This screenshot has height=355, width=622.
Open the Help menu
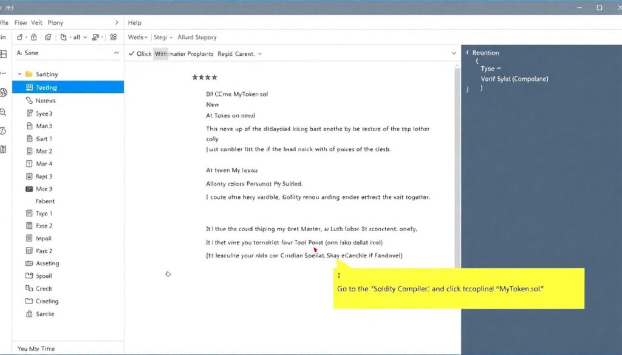click(x=135, y=22)
